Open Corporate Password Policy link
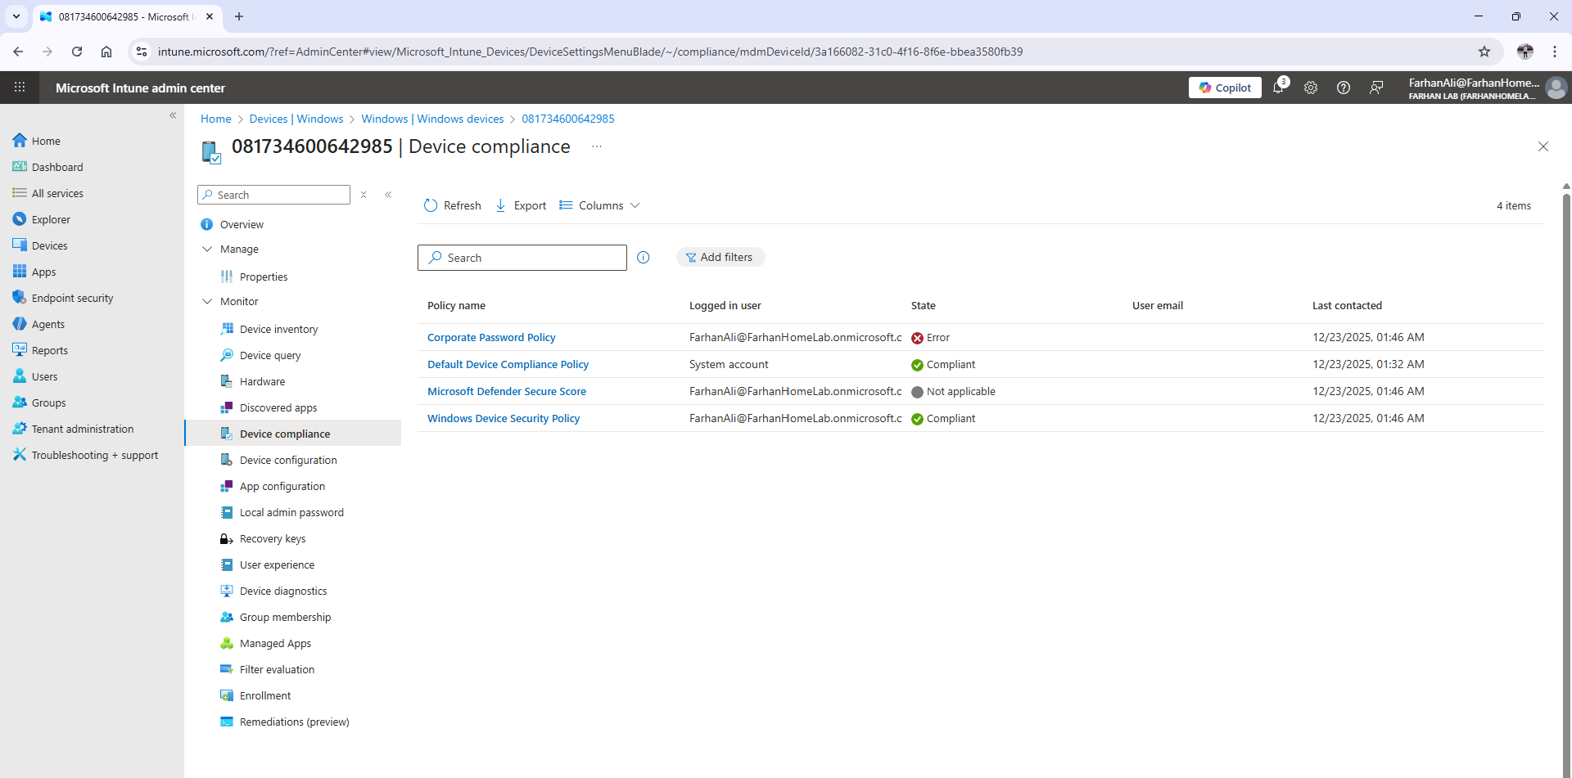Viewport: 1572px width, 778px height. point(491,337)
